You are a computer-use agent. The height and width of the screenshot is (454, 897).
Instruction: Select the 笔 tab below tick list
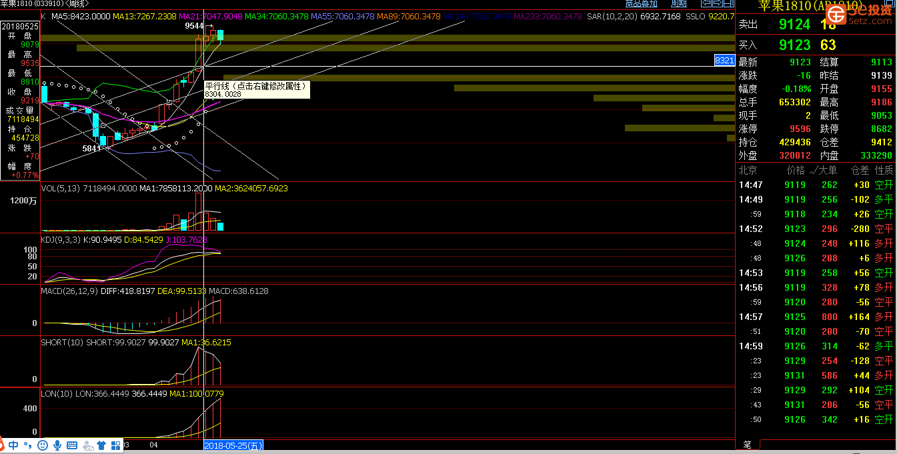(748, 445)
